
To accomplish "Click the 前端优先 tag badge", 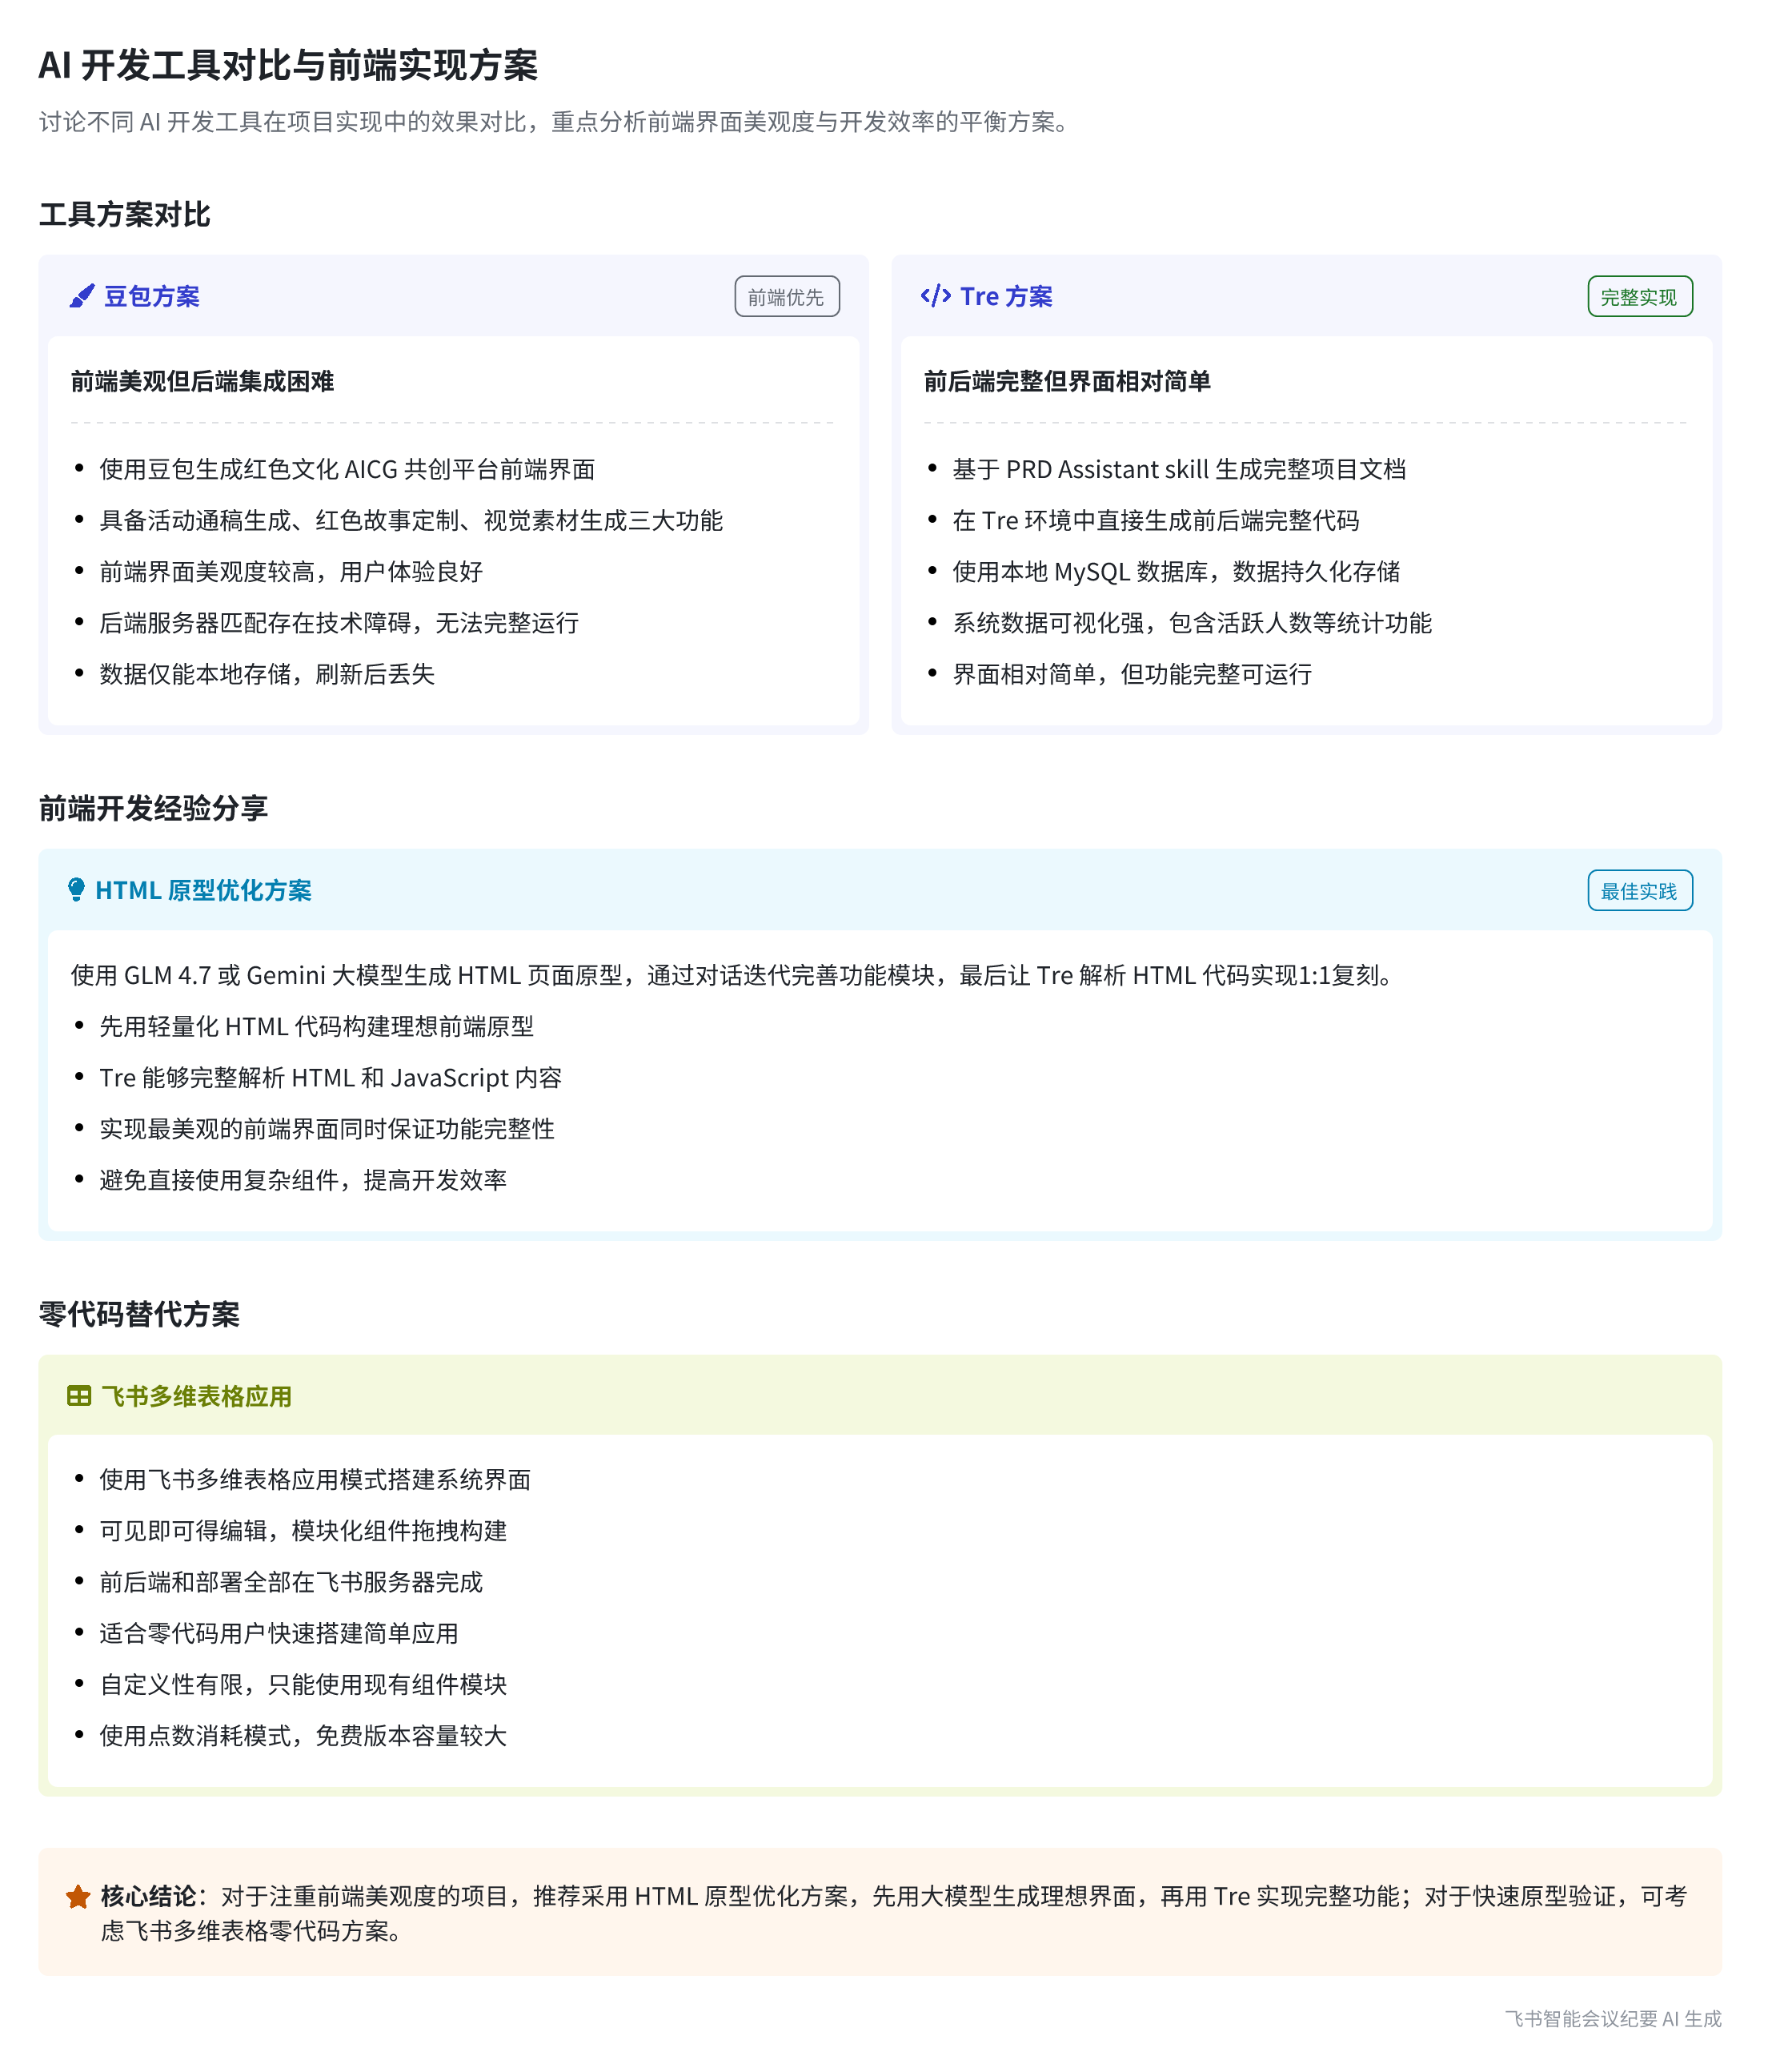I will pyautogui.click(x=787, y=297).
